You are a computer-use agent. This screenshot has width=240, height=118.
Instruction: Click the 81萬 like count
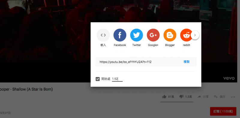click(171, 97)
